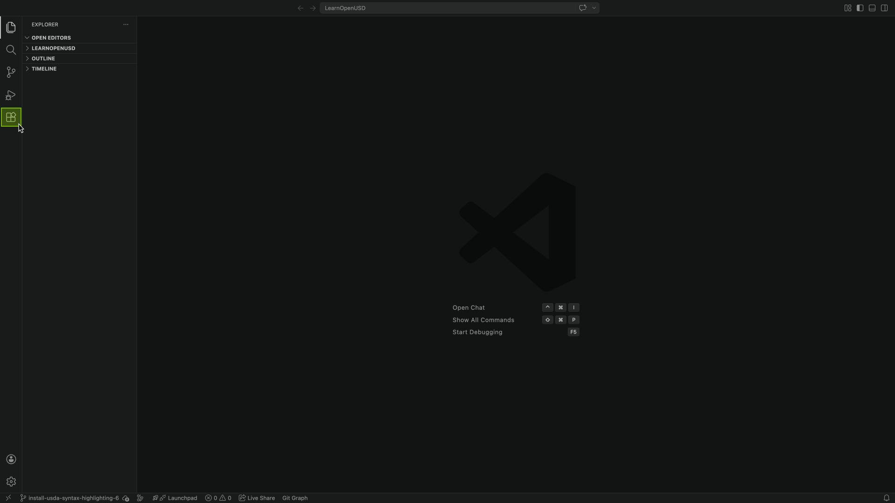Click the EXPLORER panel title
Screen dimensions: 895x503
pyautogui.click(x=45, y=24)
